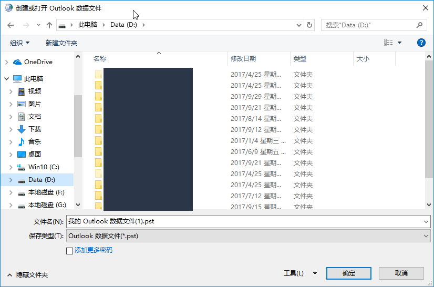The width and height of the screenshot is (434, 287).
Task: Open recent locations dropdown arrow
Action: [x=38, y=25]
